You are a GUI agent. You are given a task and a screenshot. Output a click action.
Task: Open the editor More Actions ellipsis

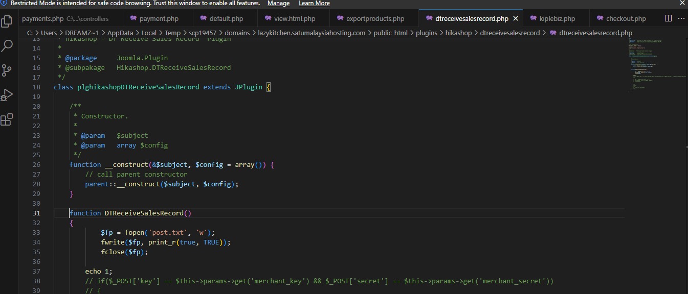pyautogui.click(x=682, y=18)
